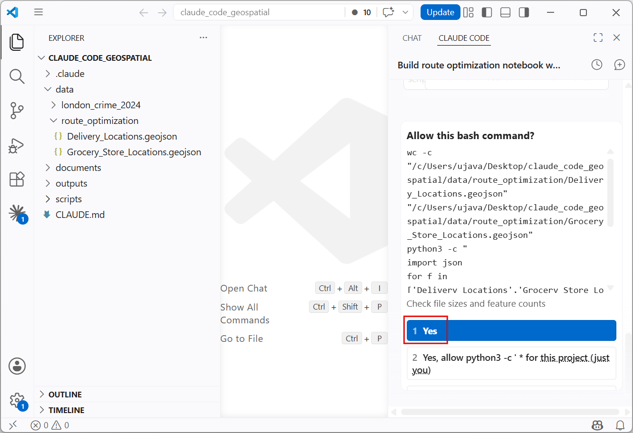Open errors and warnings status item
The width and height of the screenshot is (633, 433).
(x=50, y=425)
